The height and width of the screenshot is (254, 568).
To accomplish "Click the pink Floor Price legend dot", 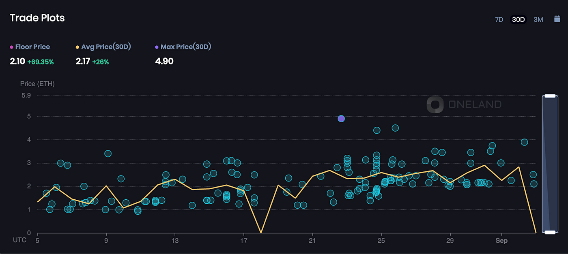I will [12, 47].
